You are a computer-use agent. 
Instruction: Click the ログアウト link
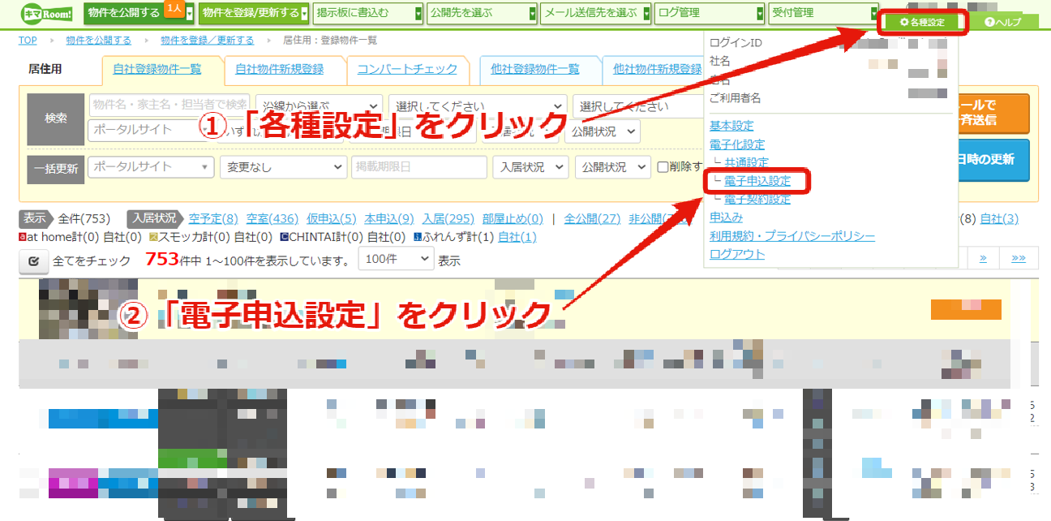737,254
